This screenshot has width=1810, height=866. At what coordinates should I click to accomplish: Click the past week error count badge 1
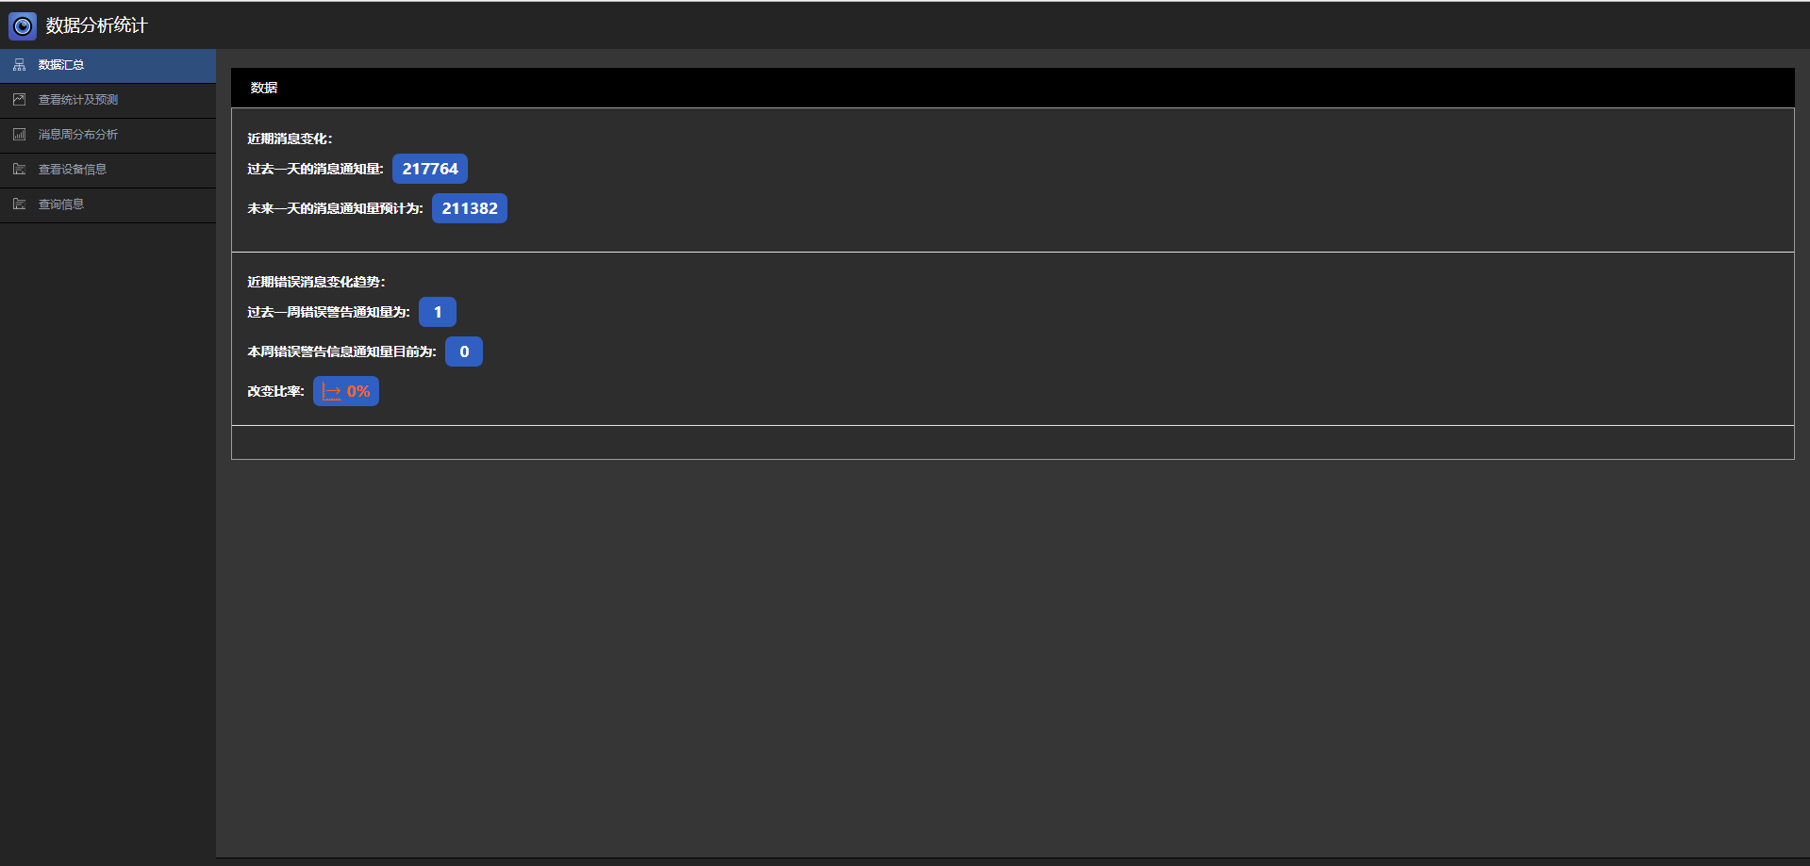[438, 312]
